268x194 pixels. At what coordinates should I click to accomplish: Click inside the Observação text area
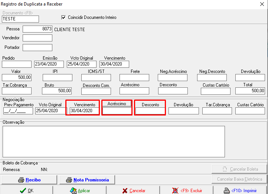tap(113, 141)
